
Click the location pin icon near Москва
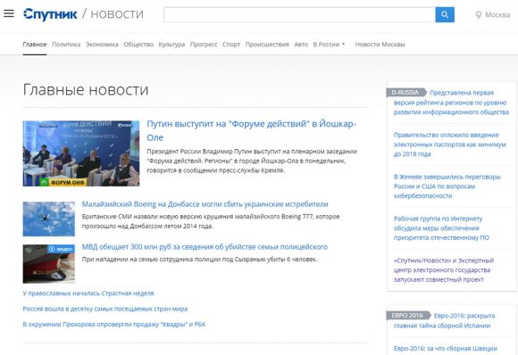point(478,15)
